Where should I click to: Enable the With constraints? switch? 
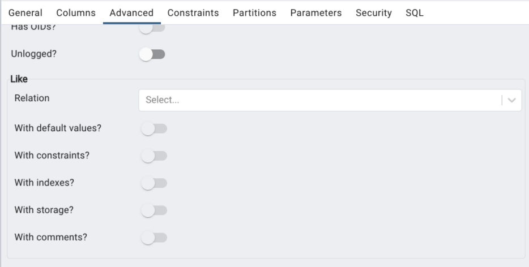tap(154, 156)
